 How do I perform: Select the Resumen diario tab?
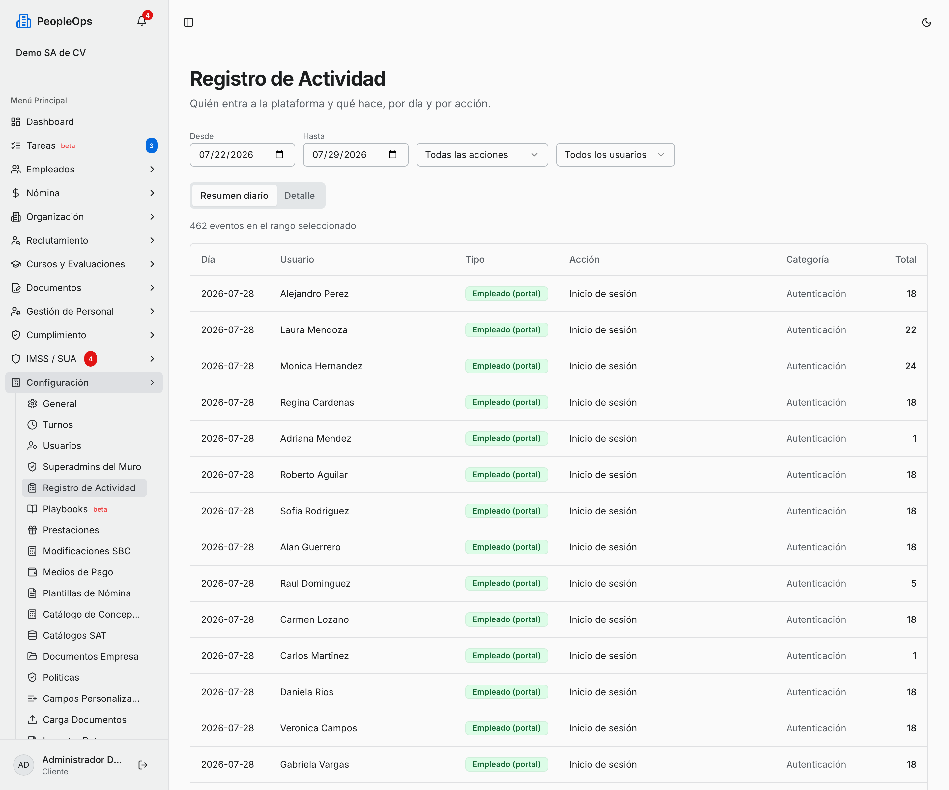click(x=234, y=196)
